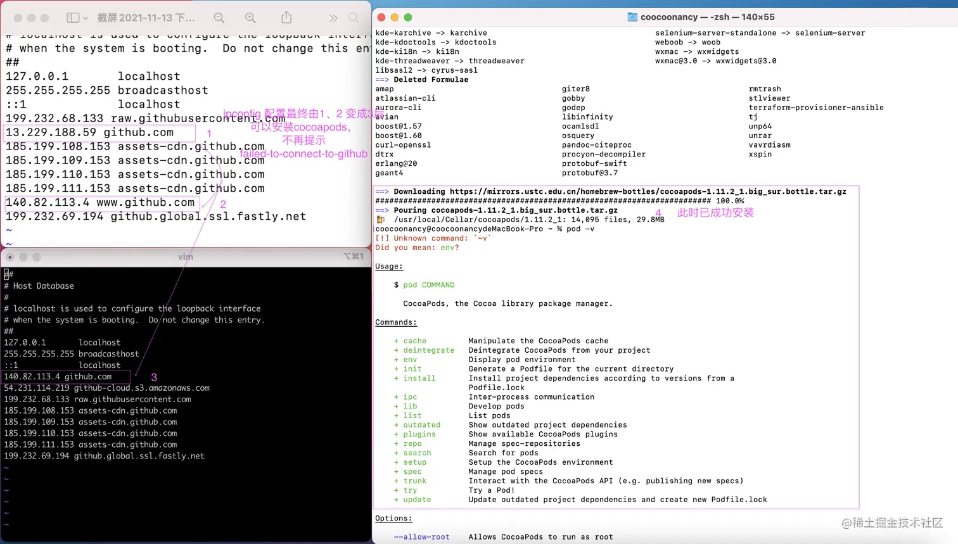This screenshot has width=958, height=544.
Task: Expand the hidden Preview toolbar items chevron
Action: click(333, 18)
